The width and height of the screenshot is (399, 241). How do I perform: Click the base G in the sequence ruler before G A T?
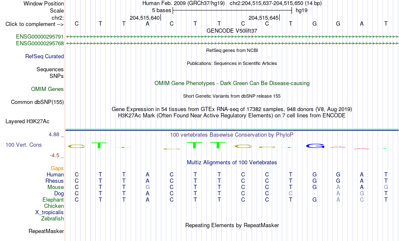[x=315, y=24]
